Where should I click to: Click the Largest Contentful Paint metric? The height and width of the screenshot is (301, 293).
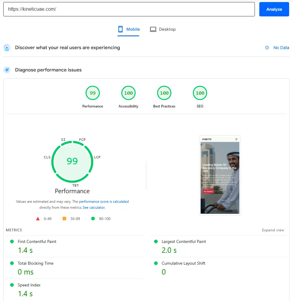pos(184,241)
